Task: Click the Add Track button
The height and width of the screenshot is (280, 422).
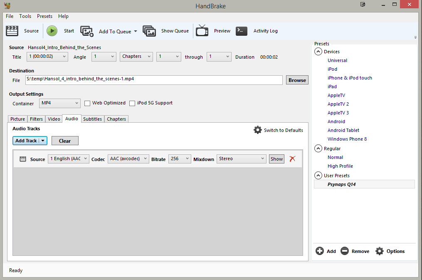Action: (26, 141)
